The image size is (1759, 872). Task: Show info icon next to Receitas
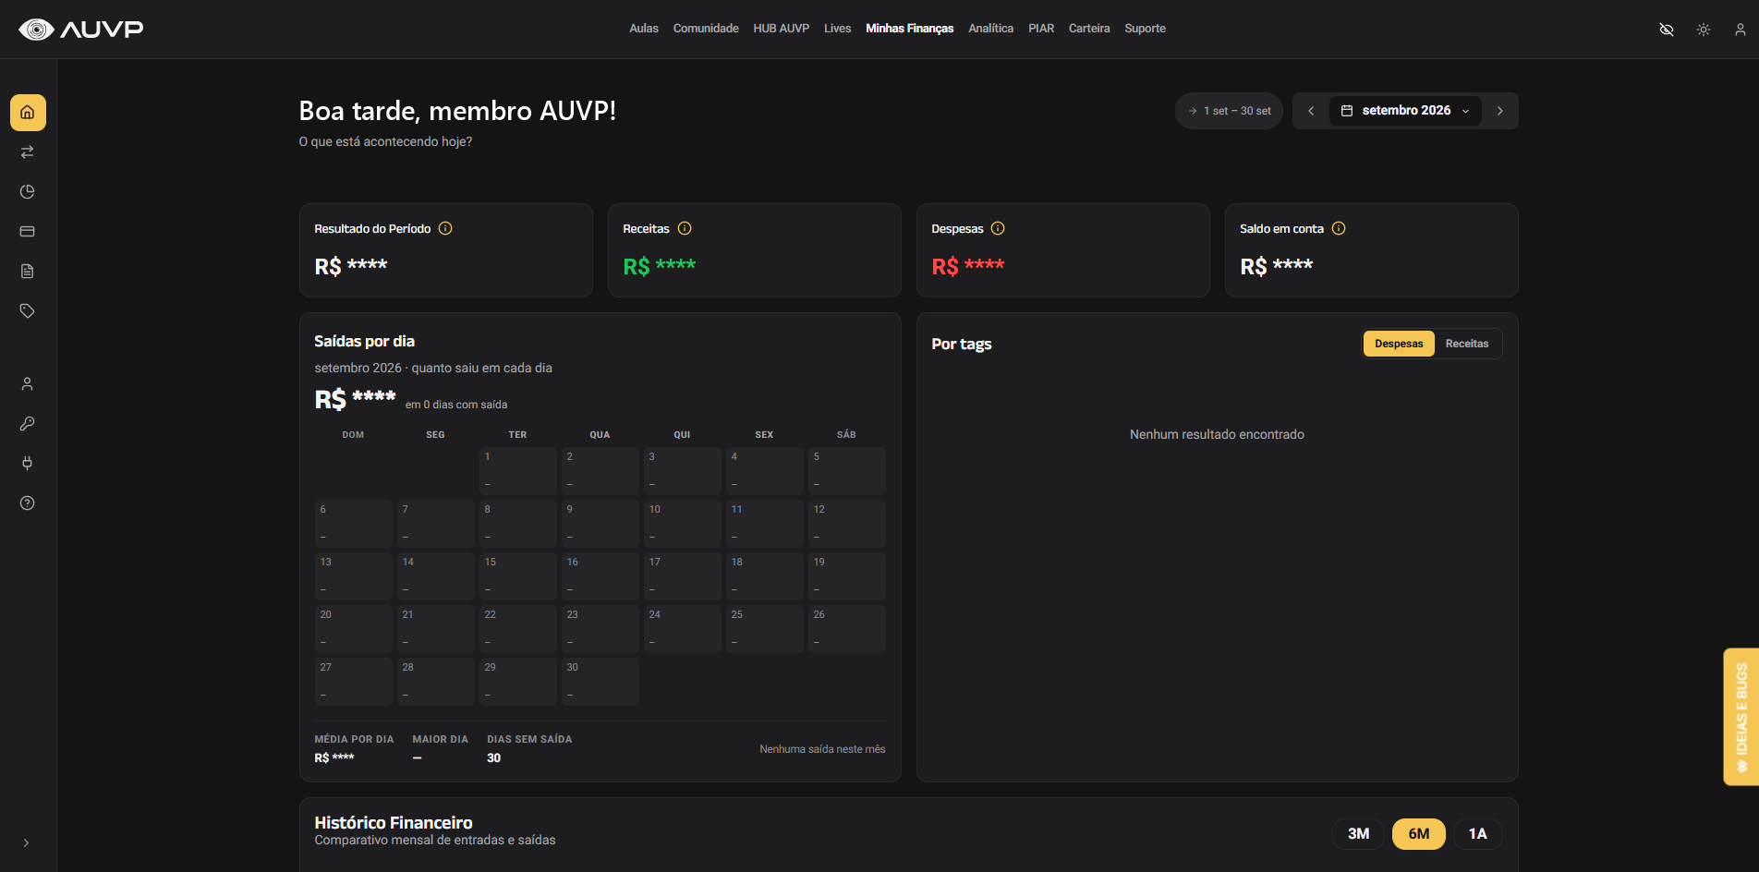(685, 228)
